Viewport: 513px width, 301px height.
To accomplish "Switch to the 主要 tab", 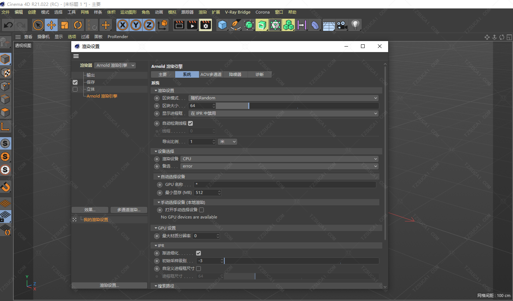I will 163,74.
